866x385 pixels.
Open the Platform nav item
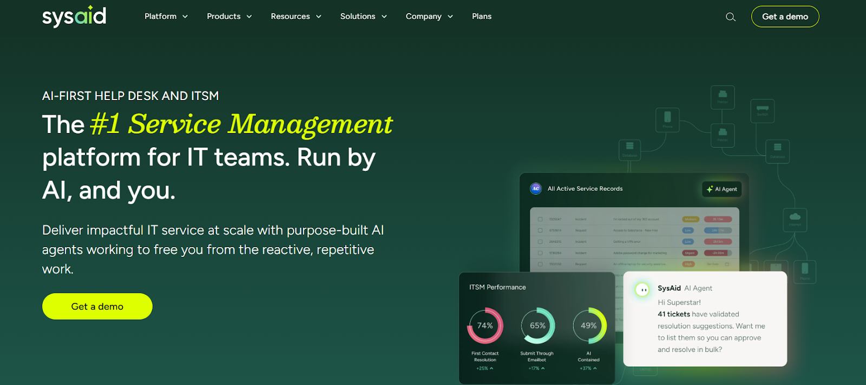pyautogui.click(x=160, y=16)
